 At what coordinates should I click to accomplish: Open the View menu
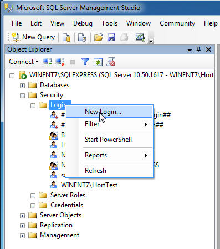click(x=57, y=23)
